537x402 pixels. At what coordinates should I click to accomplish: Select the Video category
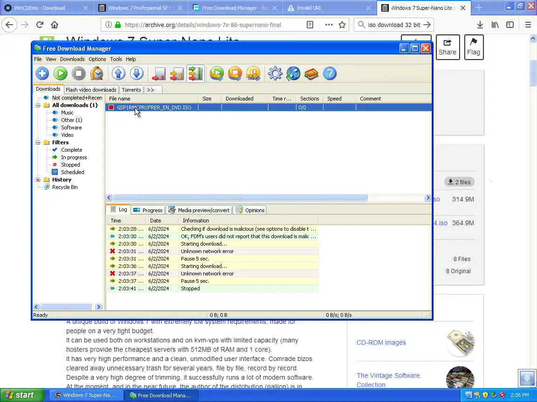click(x=67, y=135)
